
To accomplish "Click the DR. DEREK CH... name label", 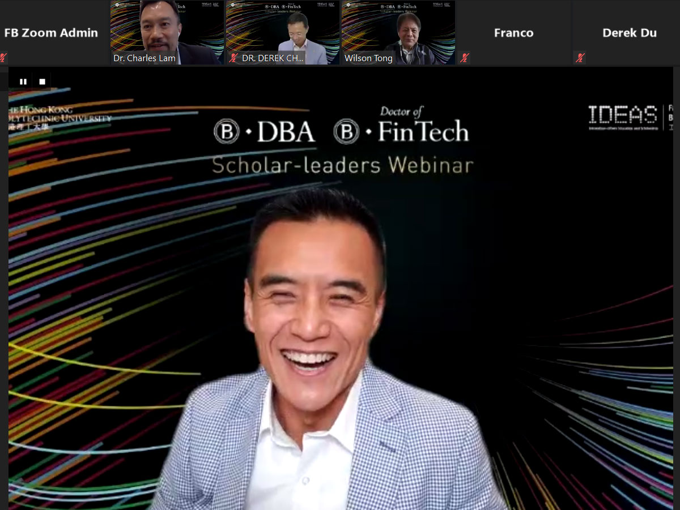I will tap(272, 58).
